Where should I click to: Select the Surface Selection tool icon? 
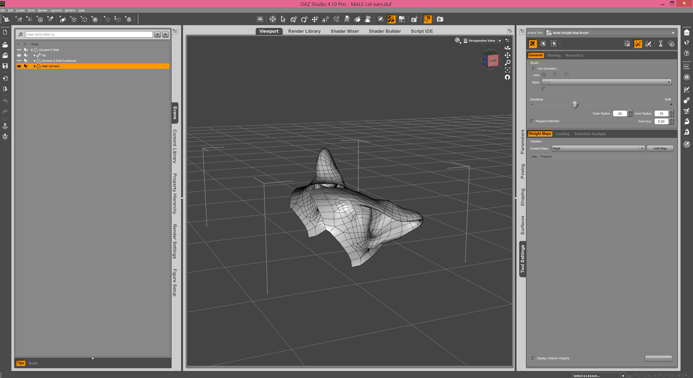coord(357,19)
